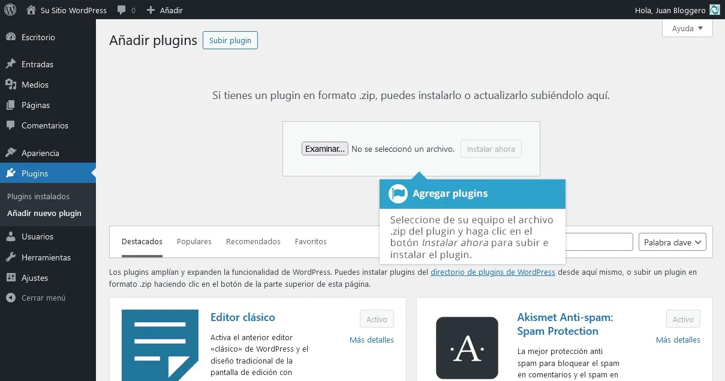Click the Escritorio dashboard icon
Viewport: 725px width, 381px height.
[11, 37]
